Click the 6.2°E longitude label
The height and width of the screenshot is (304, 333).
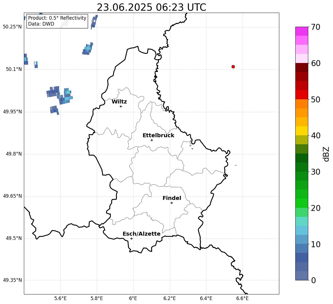click(170, 298)
